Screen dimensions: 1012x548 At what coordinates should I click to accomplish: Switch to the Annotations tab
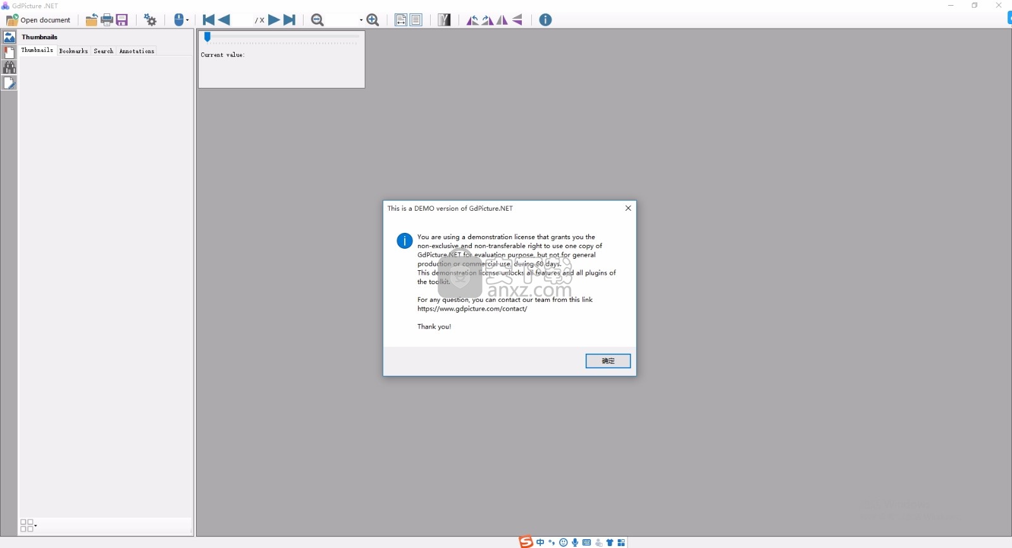137,51
